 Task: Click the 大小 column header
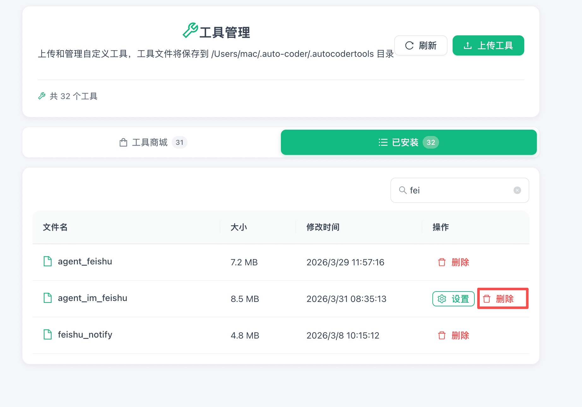[239, 227]
